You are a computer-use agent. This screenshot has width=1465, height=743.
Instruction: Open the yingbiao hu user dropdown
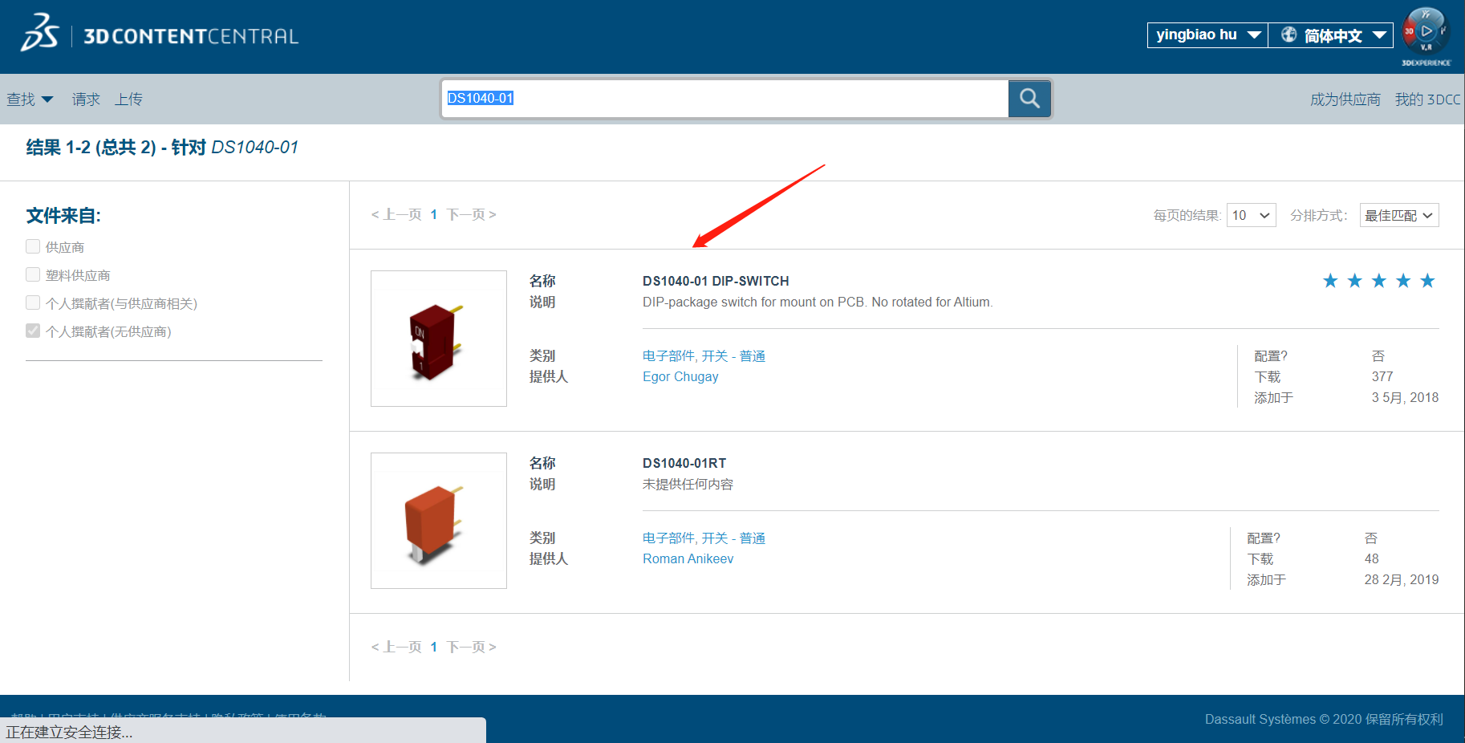click(x=1207, y=35)
